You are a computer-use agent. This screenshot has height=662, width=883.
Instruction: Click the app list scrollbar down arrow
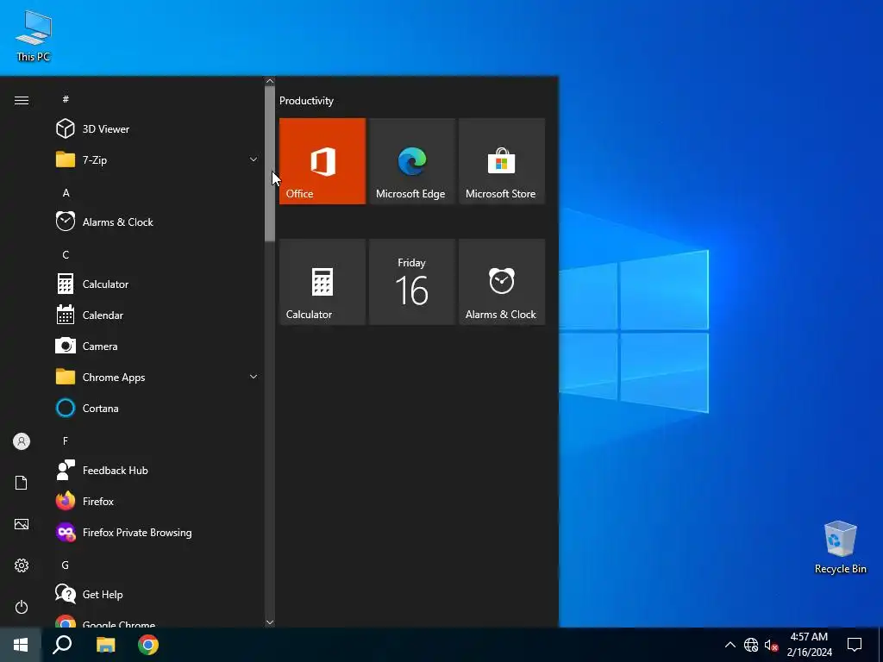click(270, 622)
